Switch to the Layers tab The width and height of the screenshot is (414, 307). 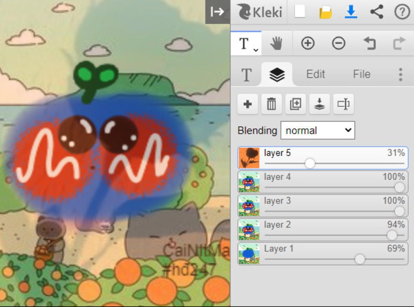[x=277, y=75]
